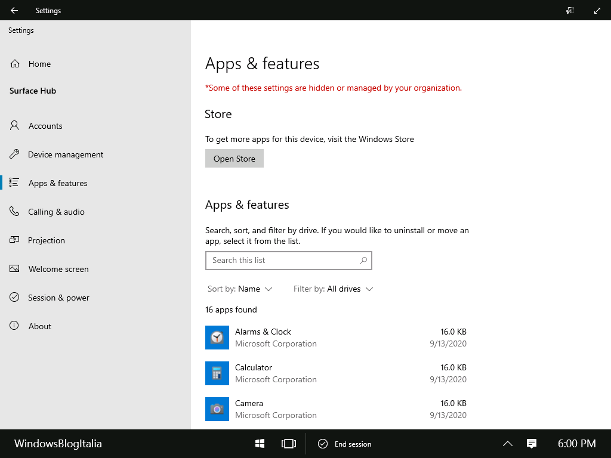The width and height of the screenshot is (611, 458).
Task: Open the Action Center notification icon
Action: tap(532, 444)
